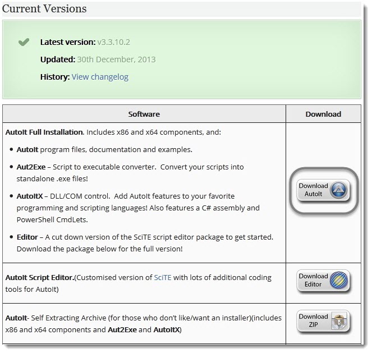372x353 pixels.
Task: Click the AutoIt Full Installation title text
Action: pyautogui.click(x=44, y=132)
